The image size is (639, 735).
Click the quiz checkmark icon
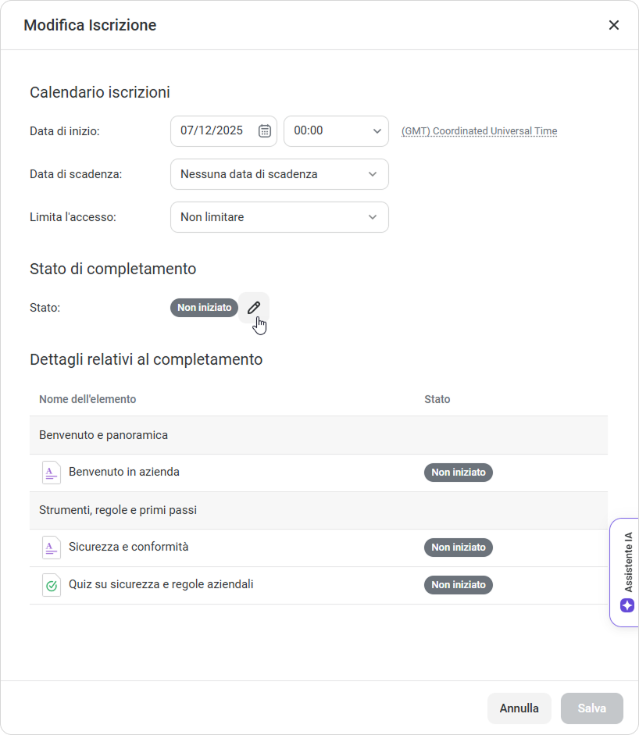pos(51,585)
